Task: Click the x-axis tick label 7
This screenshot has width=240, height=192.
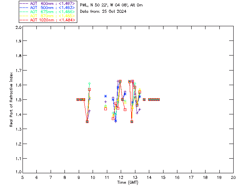Action: (51, 177)
